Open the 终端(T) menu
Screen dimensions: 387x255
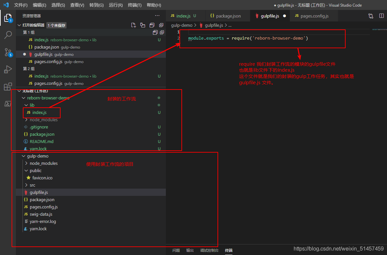(134, 5)
